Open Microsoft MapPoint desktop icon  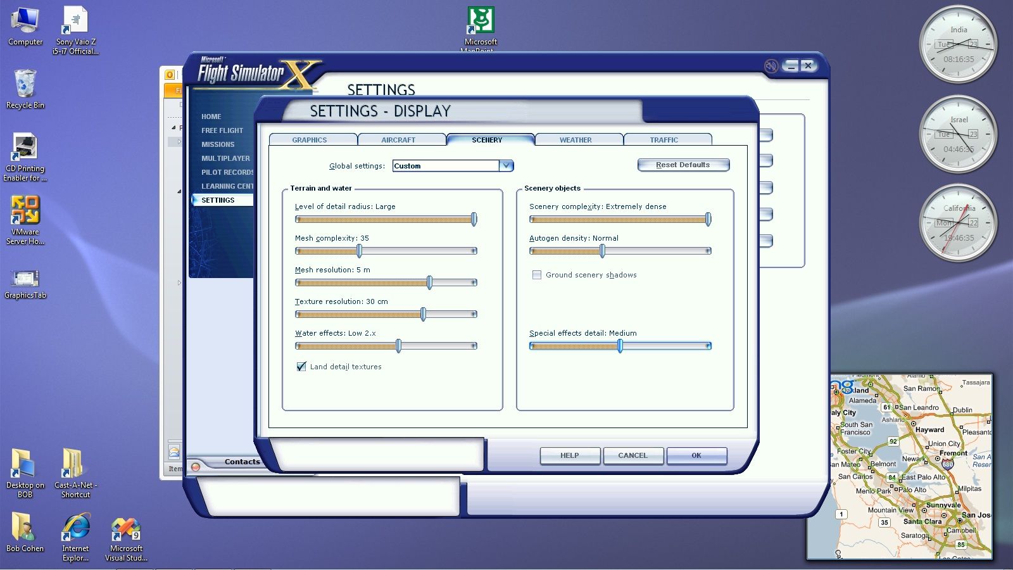(481, 28)
